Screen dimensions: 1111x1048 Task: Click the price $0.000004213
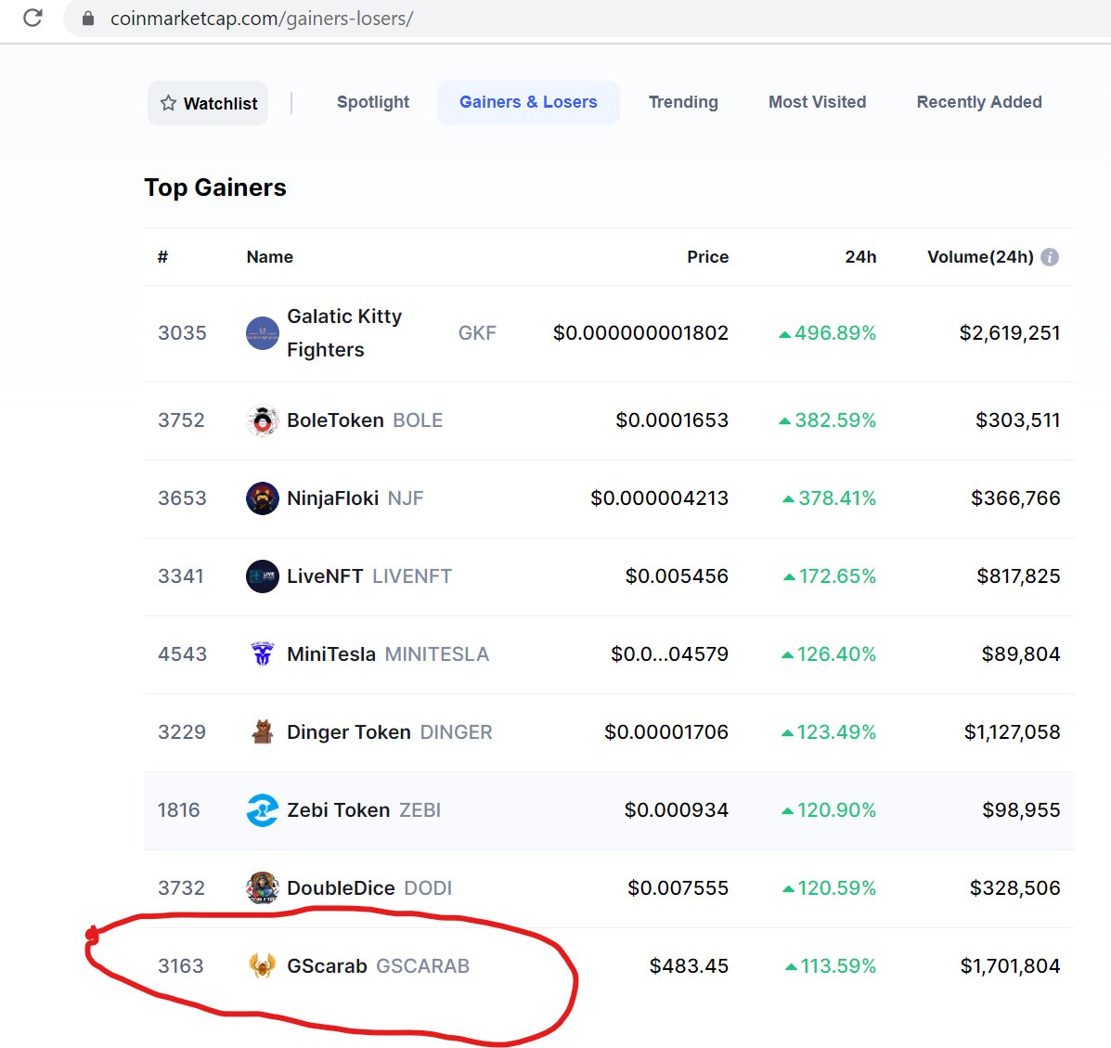tap(659, 498)
